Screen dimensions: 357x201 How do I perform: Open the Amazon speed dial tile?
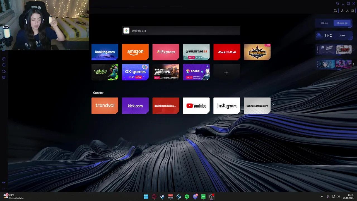135,52
